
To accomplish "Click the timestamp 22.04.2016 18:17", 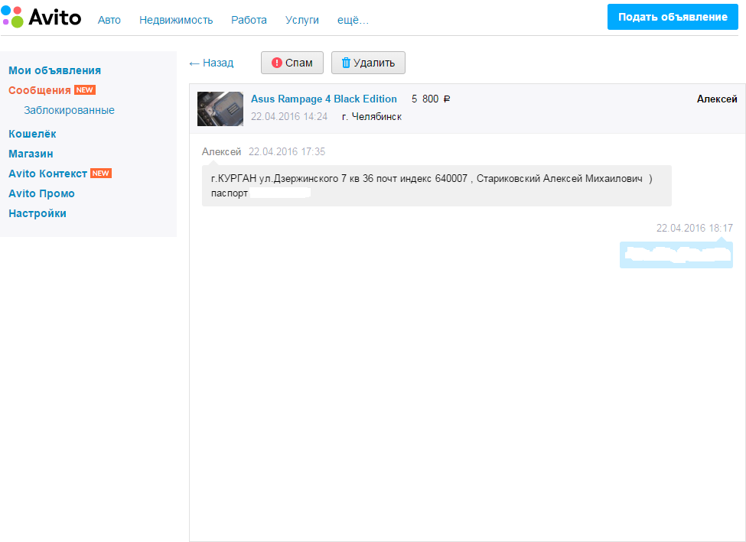I will pos(695,229).
